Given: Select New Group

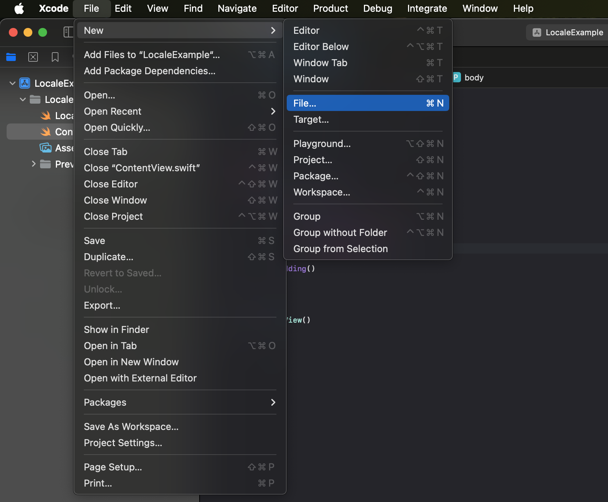Looking at the screenshot, I should point(368,216).
